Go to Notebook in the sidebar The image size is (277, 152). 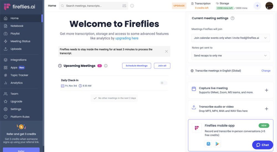pyautogui.click(x=17, y=26)
